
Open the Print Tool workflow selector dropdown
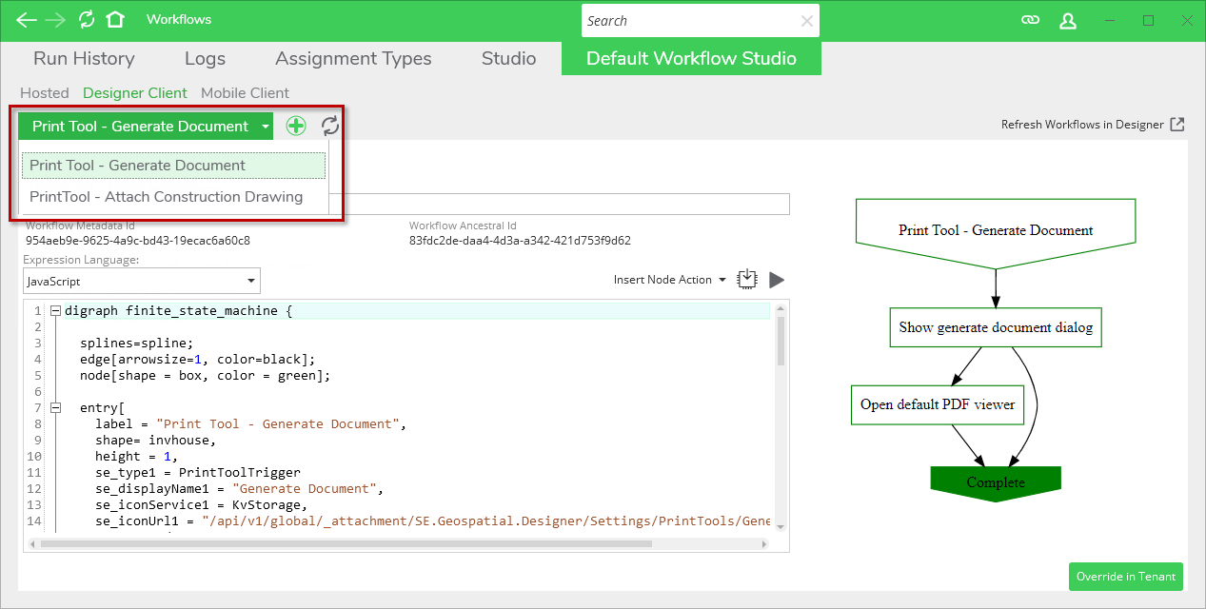(145, 126)
